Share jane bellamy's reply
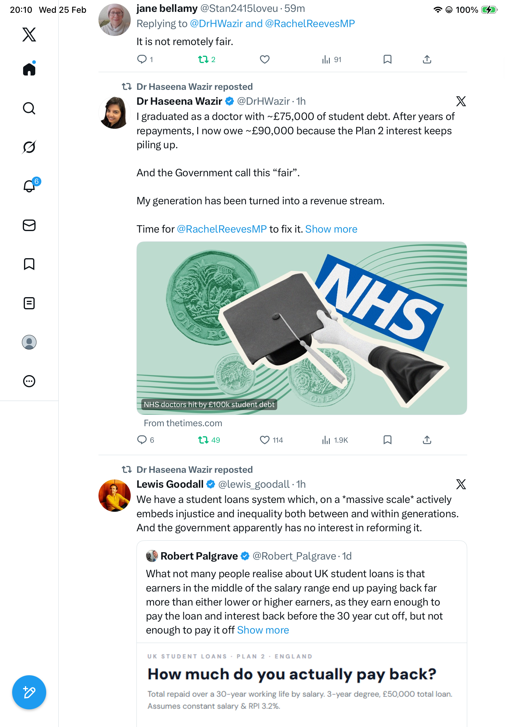The width and height of the screenshot is (507, 727). tap(427, 59)
